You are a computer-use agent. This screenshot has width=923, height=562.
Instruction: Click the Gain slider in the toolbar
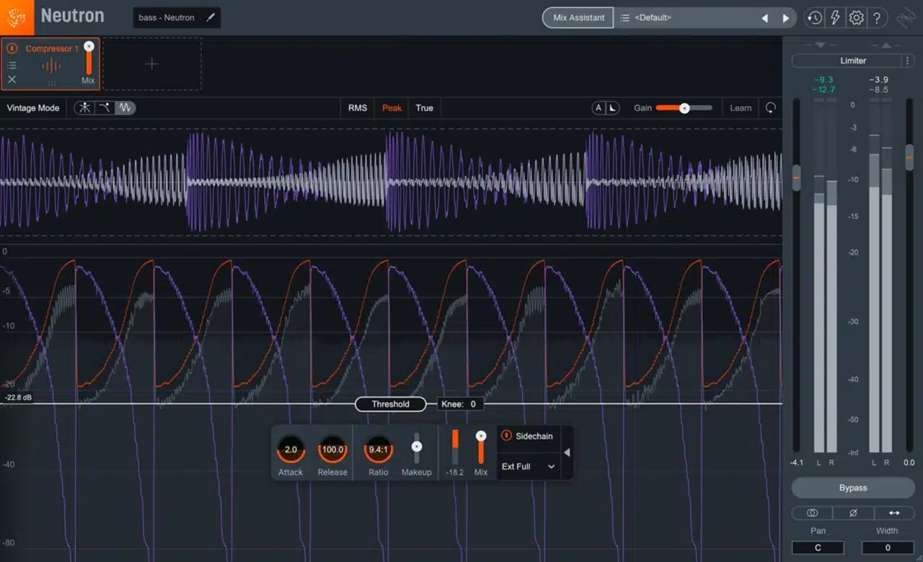(684, 108)
